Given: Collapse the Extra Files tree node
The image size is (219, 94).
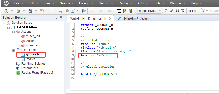Looking at the screenshot, I should tap(13, 50).
